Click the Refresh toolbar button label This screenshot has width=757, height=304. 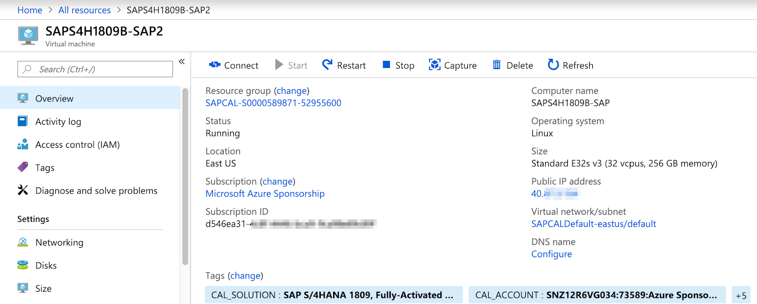[578, 65]
